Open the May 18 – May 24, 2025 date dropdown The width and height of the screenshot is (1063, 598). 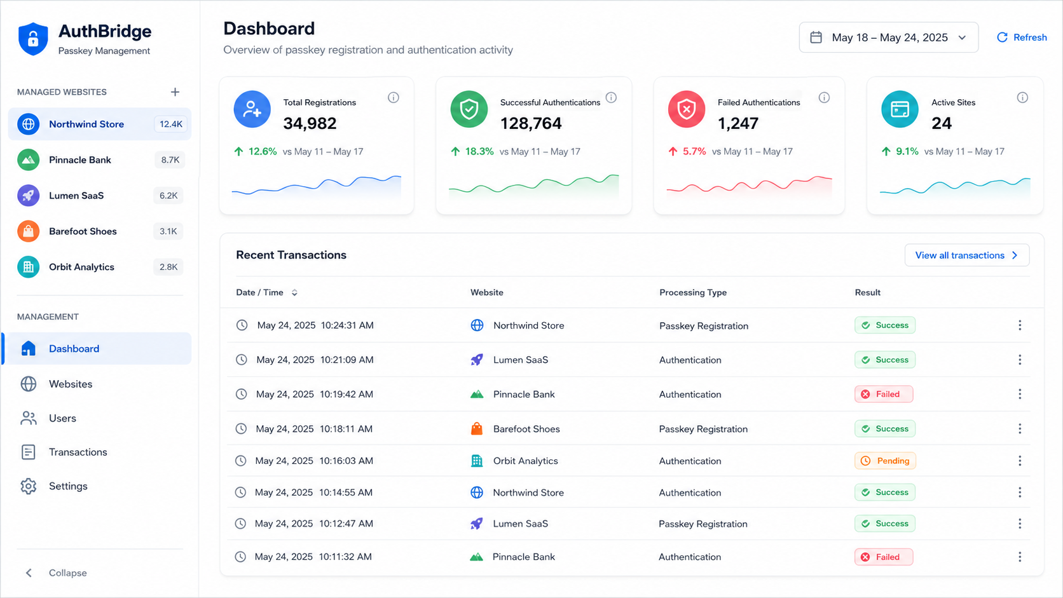[889, 37]
